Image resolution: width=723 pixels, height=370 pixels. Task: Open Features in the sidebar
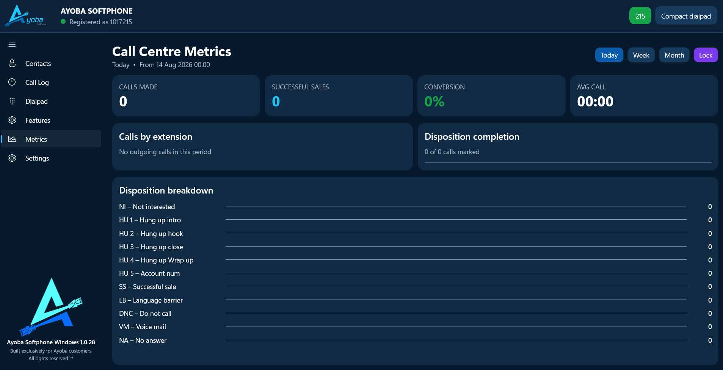[x=51, y=120]
